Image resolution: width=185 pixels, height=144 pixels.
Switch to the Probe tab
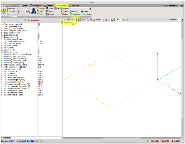coord(49,6)
